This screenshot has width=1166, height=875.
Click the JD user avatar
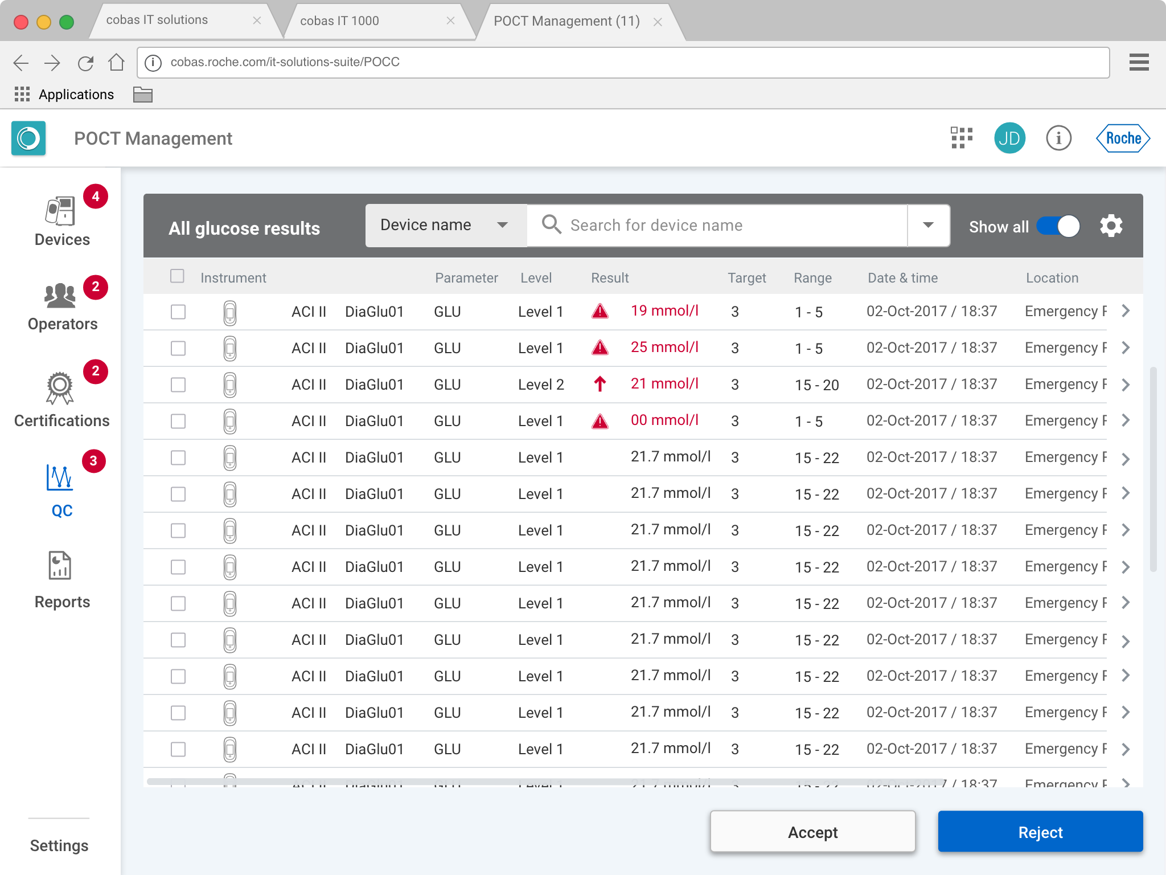(1009, 138)
